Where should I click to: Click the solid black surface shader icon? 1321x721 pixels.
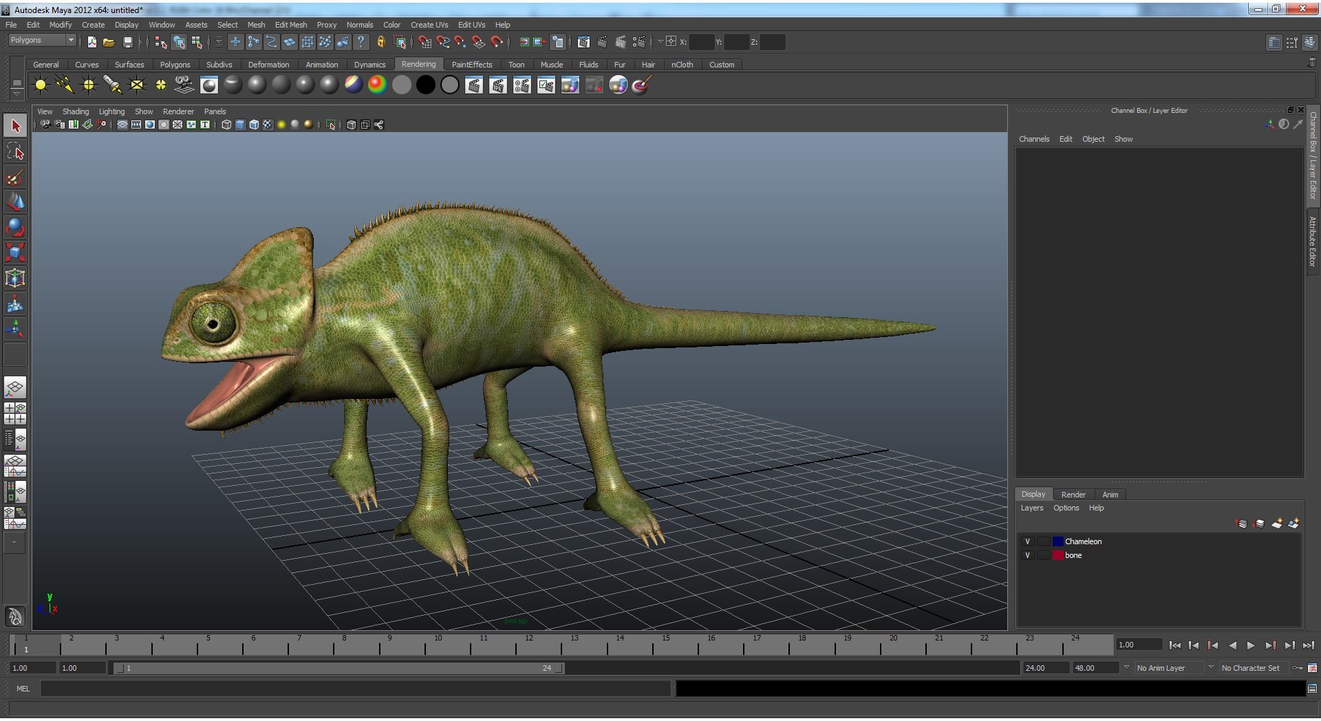click(425, 85)
